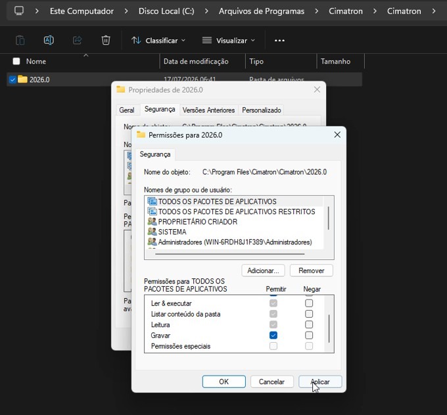Confirm with the OK button

click(x=223, y=382)
